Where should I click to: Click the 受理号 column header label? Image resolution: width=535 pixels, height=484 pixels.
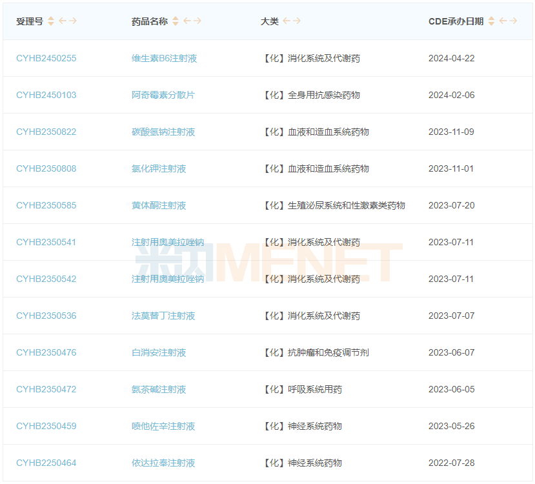click(x=30, y=21)
